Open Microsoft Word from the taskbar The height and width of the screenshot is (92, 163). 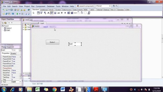(x=63, y=89)
